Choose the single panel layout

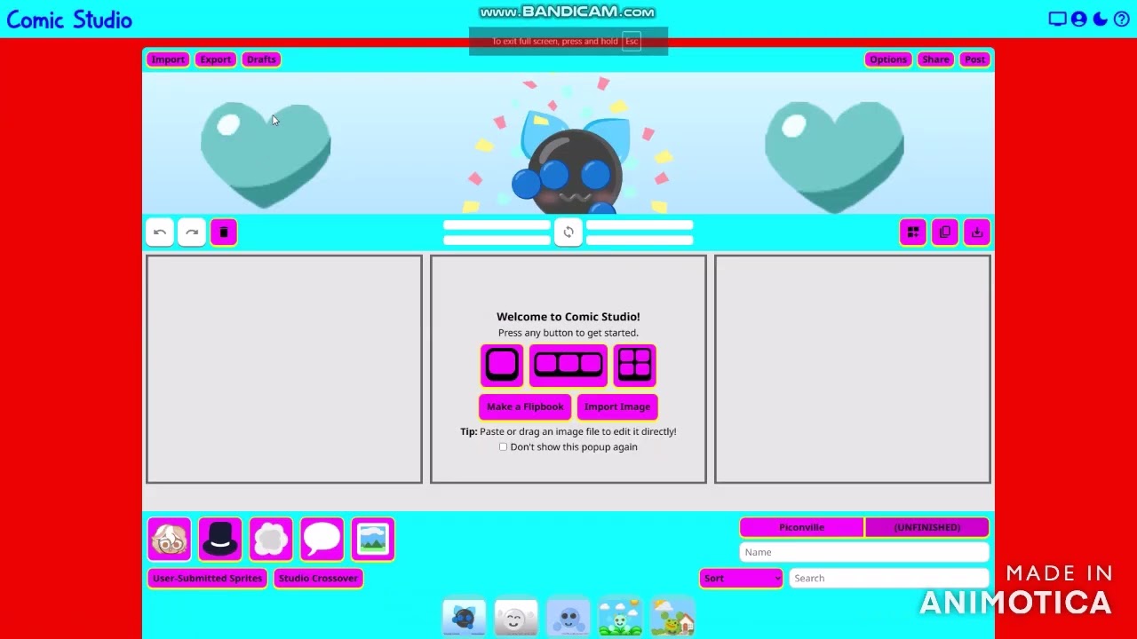point(502,366)
